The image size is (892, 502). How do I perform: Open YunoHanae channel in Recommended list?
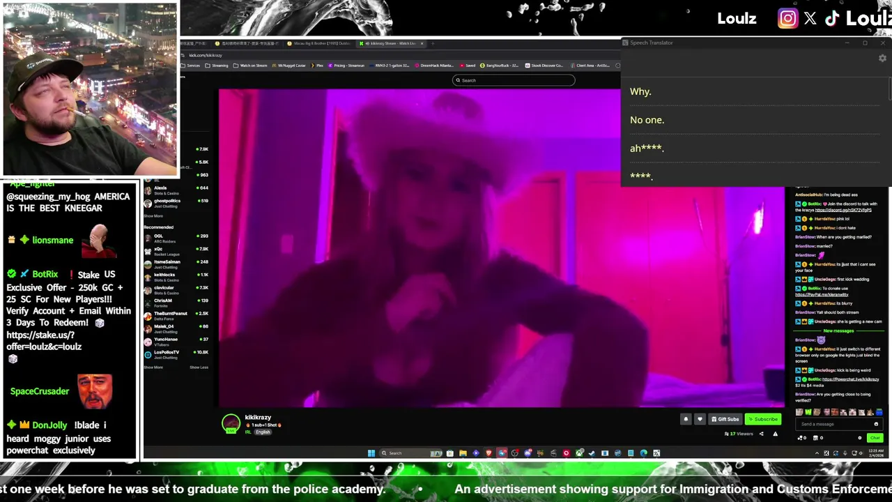176,341
